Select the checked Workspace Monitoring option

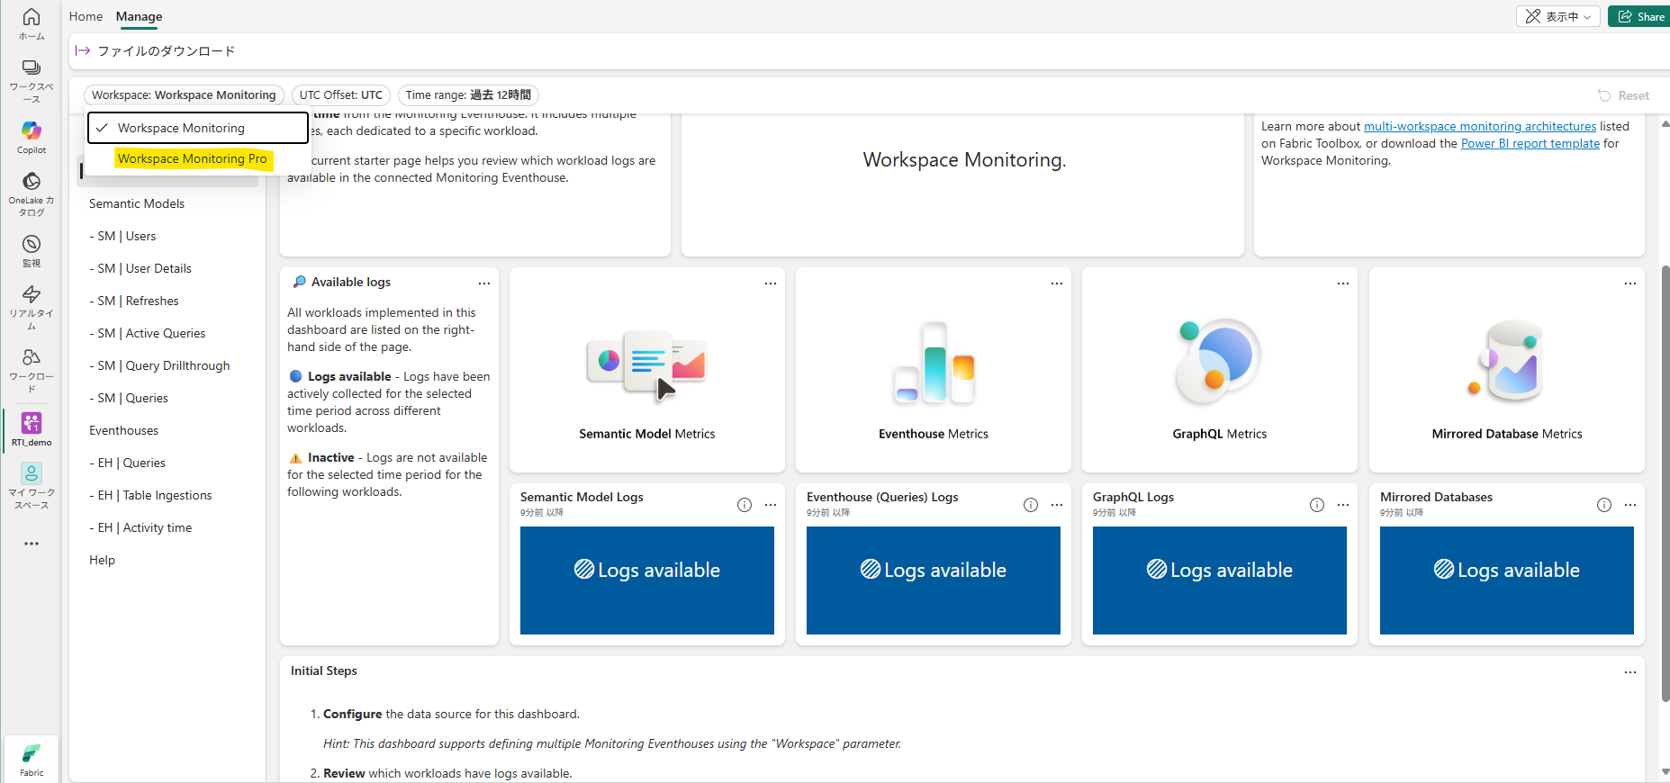coord(198,128)
